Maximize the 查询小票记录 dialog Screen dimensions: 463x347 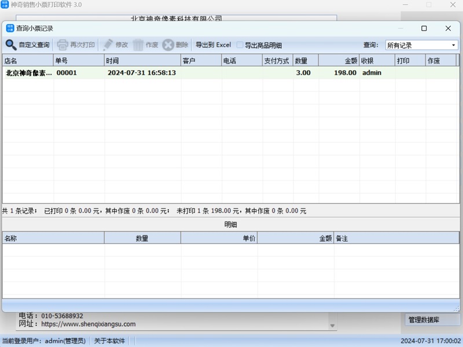tap(424, 28)
